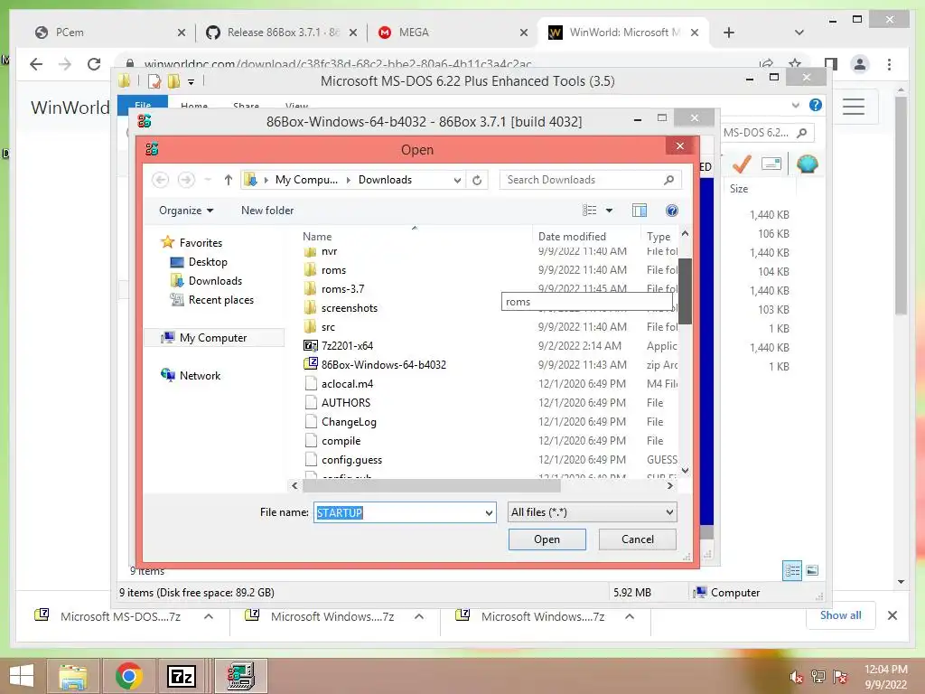
Task: Click the Forward arrow in Open dialog
Action: point(186,180)
